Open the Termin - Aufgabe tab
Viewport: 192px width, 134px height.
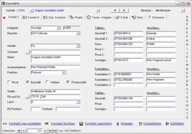pyautogui.click(x=99, y=17)
